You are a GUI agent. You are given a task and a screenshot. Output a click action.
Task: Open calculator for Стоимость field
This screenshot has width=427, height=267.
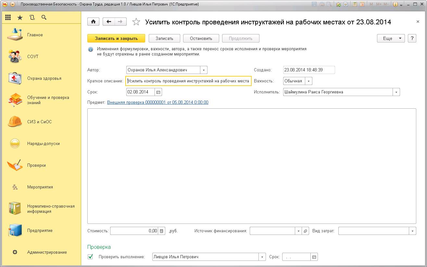[x=162, y=231]
